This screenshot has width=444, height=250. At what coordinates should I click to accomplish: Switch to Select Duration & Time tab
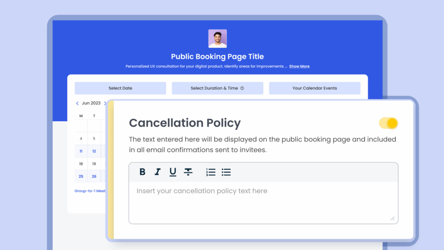tap(214, 88)
